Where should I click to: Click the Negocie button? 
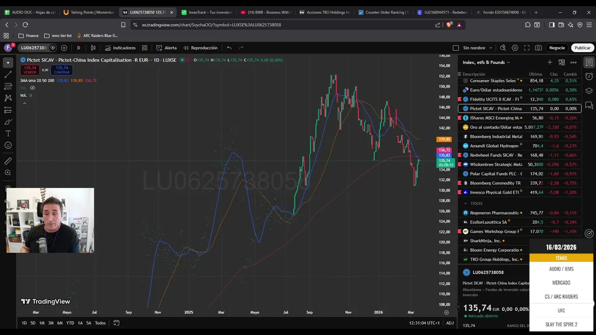coord(557,48)
